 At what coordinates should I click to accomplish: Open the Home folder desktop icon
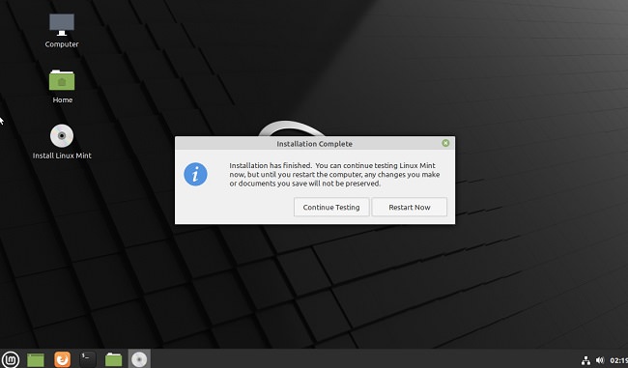tap(62, 80)
